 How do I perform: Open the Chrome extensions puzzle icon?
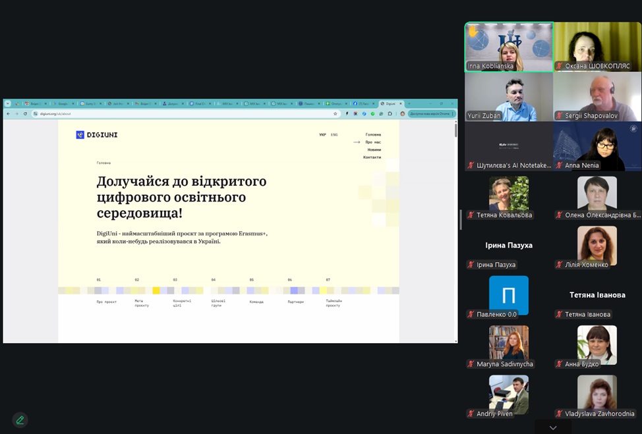[390, 114]
